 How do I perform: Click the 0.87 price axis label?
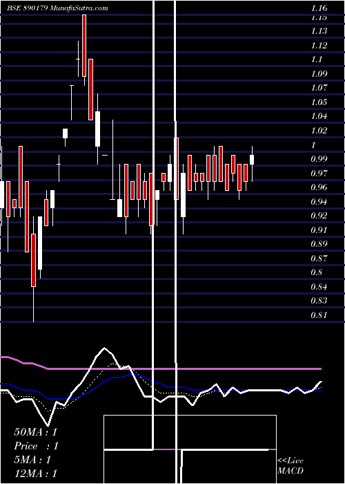click(x=319, y=258)
